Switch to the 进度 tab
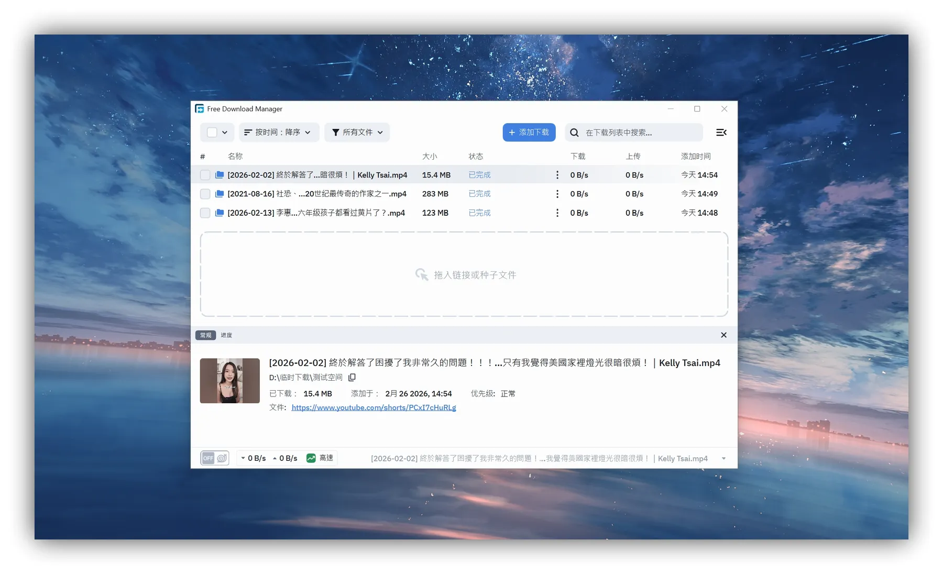 pos(226,335)
